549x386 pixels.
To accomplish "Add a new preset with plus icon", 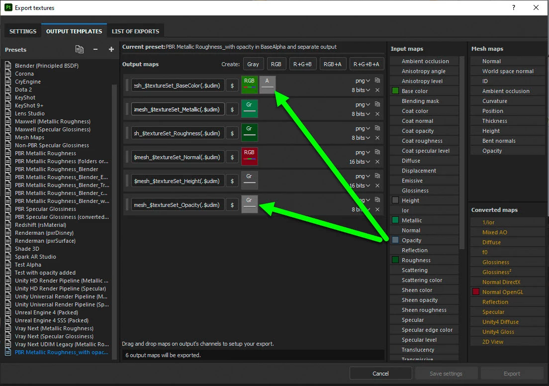I will click(x=111, y=49).
